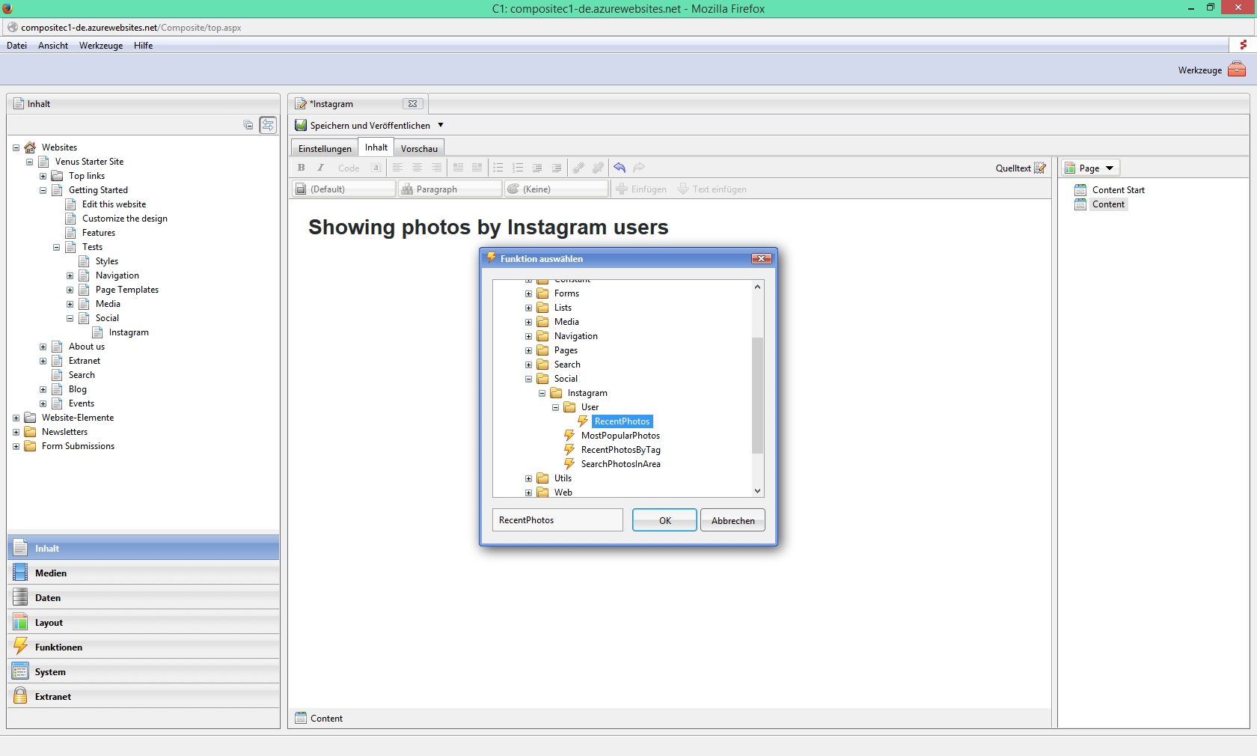
Task: Click the undo arrow in editor toolbar
Action: click(620, 168)
